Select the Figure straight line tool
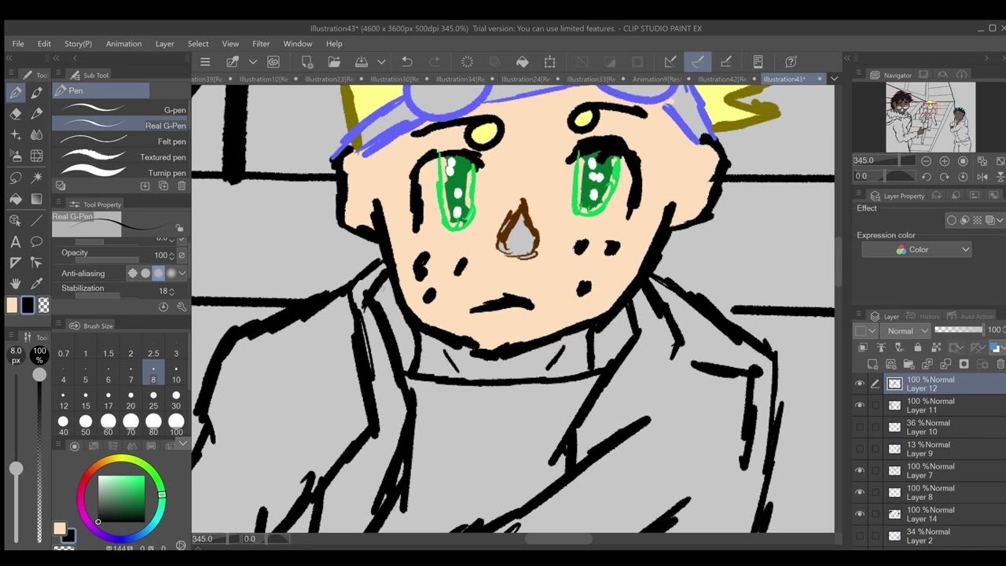 (36, 220)
